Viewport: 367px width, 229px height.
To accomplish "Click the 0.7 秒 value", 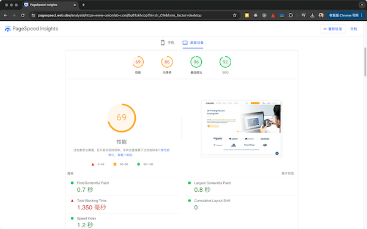I will click(85, 190).
